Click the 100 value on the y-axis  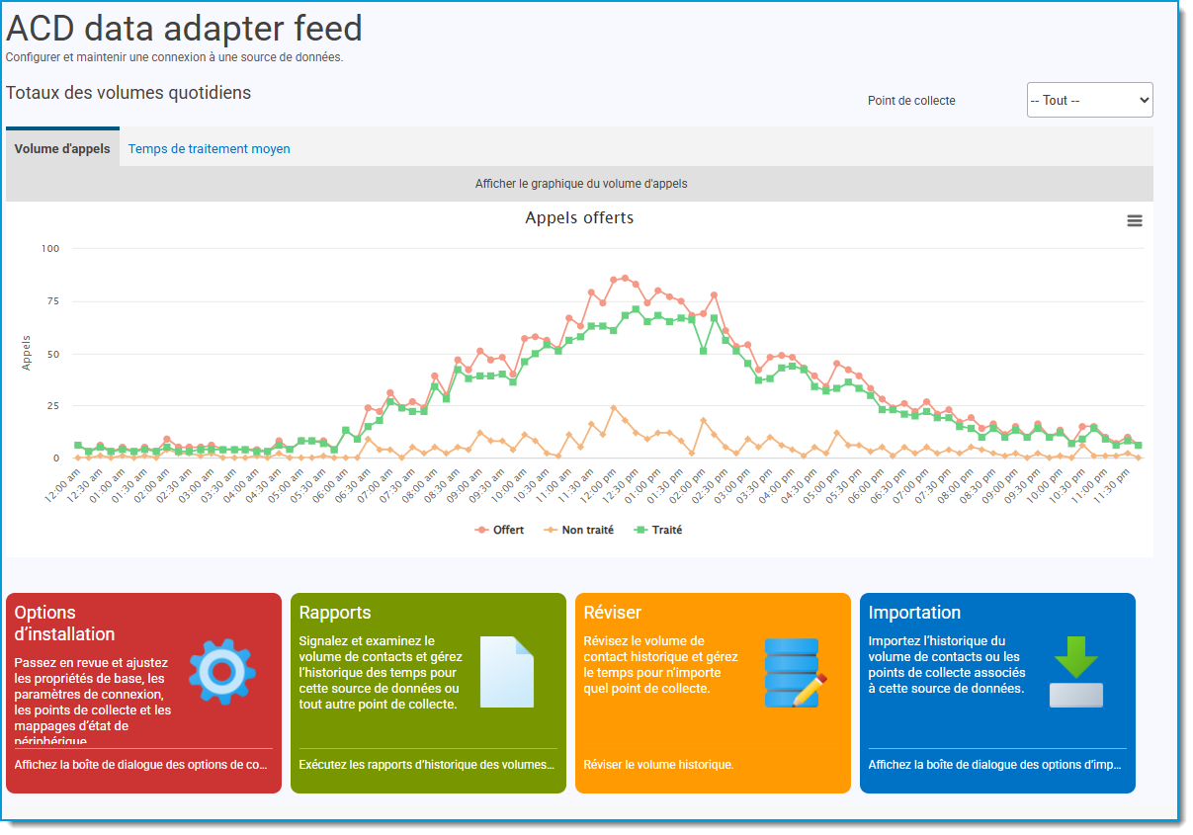(50, 249)
